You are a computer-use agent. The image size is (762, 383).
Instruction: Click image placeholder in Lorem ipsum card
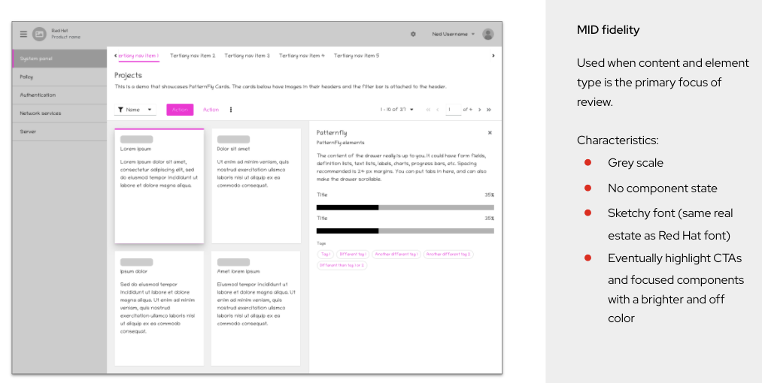137,140
